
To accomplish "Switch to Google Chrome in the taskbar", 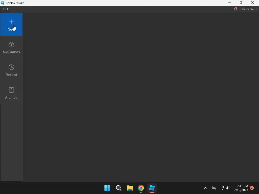I will (x=141, y=188).
